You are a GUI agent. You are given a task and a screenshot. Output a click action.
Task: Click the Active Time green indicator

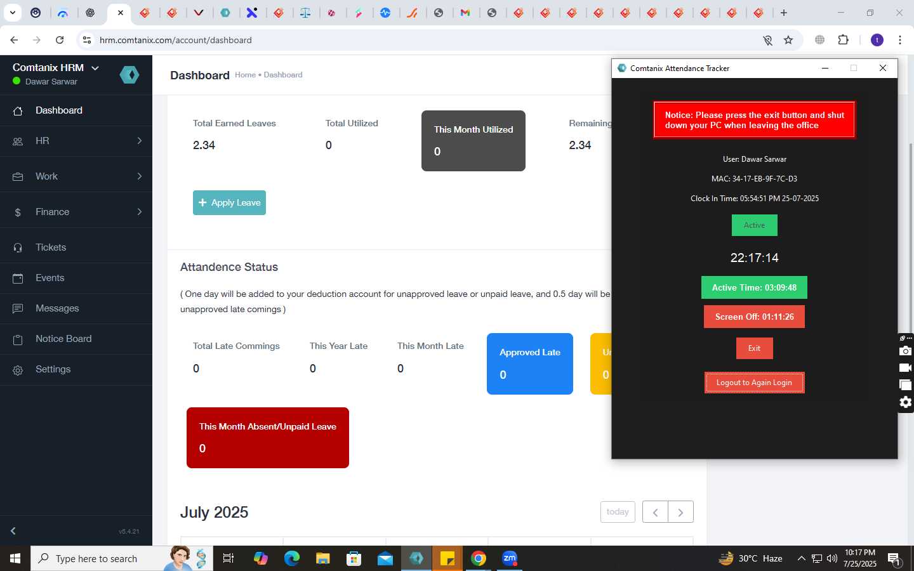754,287
